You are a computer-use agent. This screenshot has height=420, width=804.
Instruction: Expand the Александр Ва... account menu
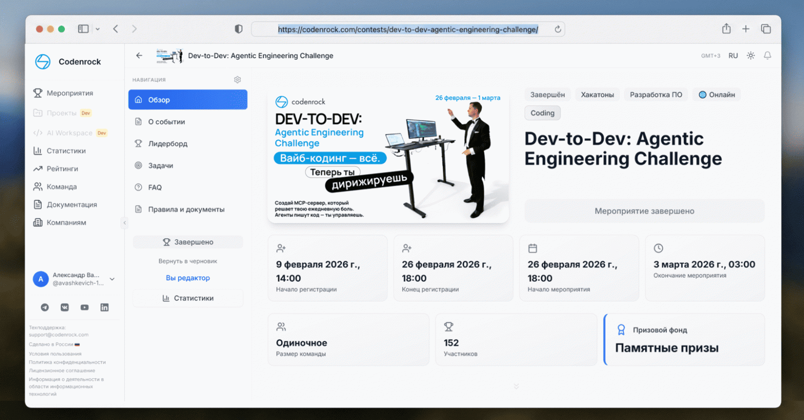coord(112,279)
